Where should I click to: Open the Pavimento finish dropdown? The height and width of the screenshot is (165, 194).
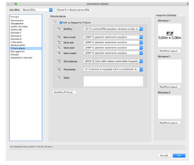point(113,70)
